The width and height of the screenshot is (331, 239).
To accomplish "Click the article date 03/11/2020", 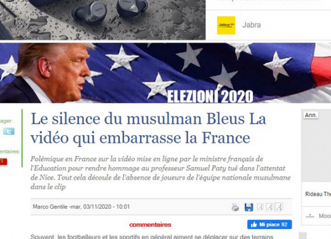I will pos(98,206).
